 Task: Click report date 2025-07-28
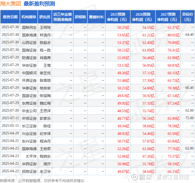pos(10,110)
